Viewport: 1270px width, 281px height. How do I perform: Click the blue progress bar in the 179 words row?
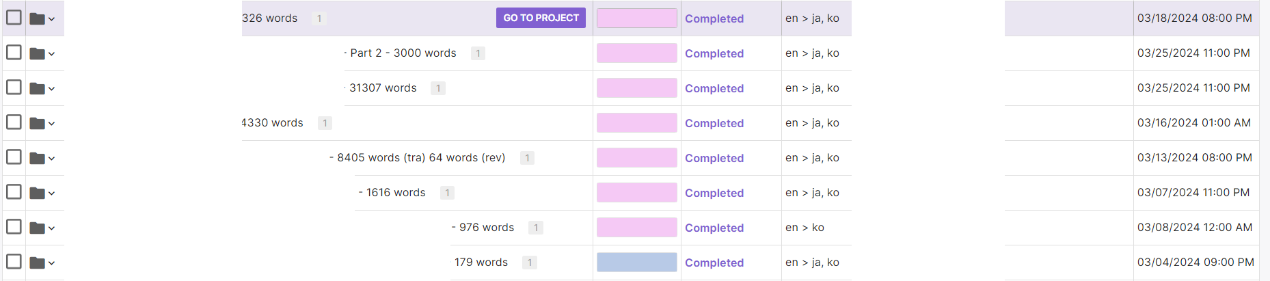coord(637,263)
